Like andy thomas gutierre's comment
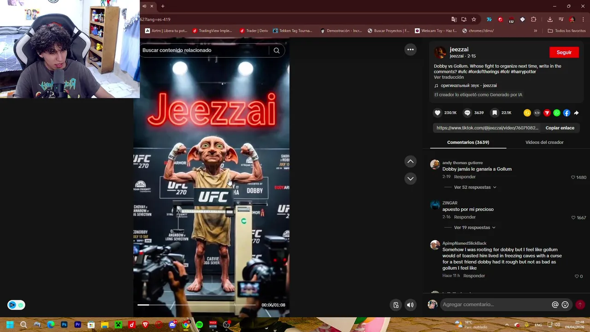590x332 pixels. click(573, 177)
